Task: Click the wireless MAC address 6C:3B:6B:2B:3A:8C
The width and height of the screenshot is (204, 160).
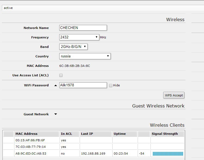Action: [75, 66]
